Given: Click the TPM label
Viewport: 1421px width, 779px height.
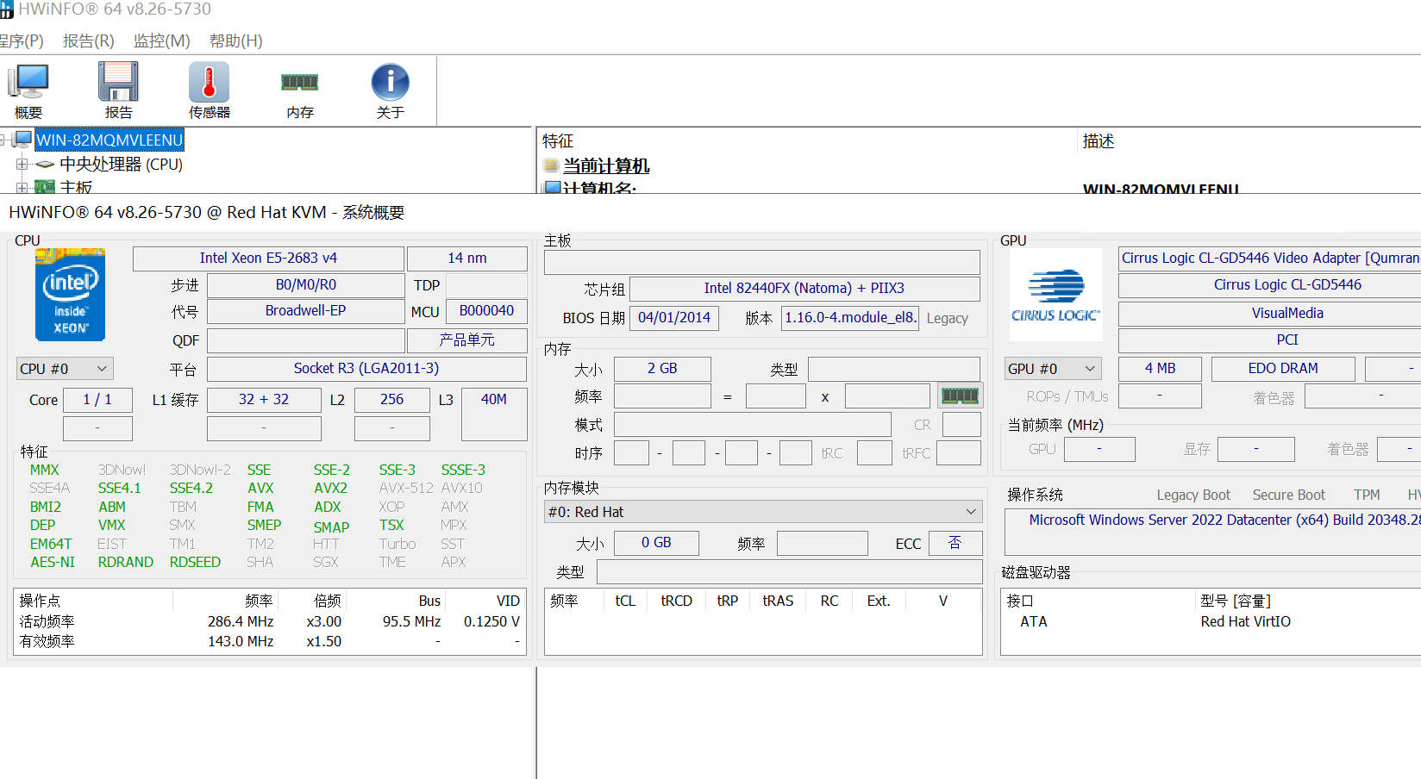Looking at the screenshot, I should click(1367, 495).
